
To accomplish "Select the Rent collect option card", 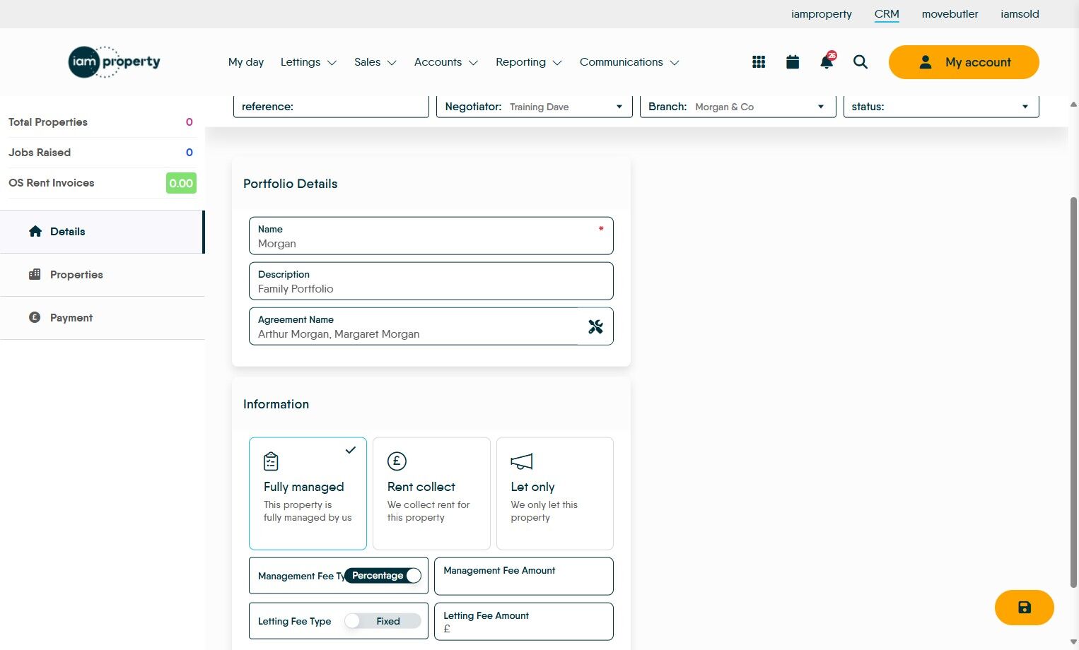I will 431,493.
